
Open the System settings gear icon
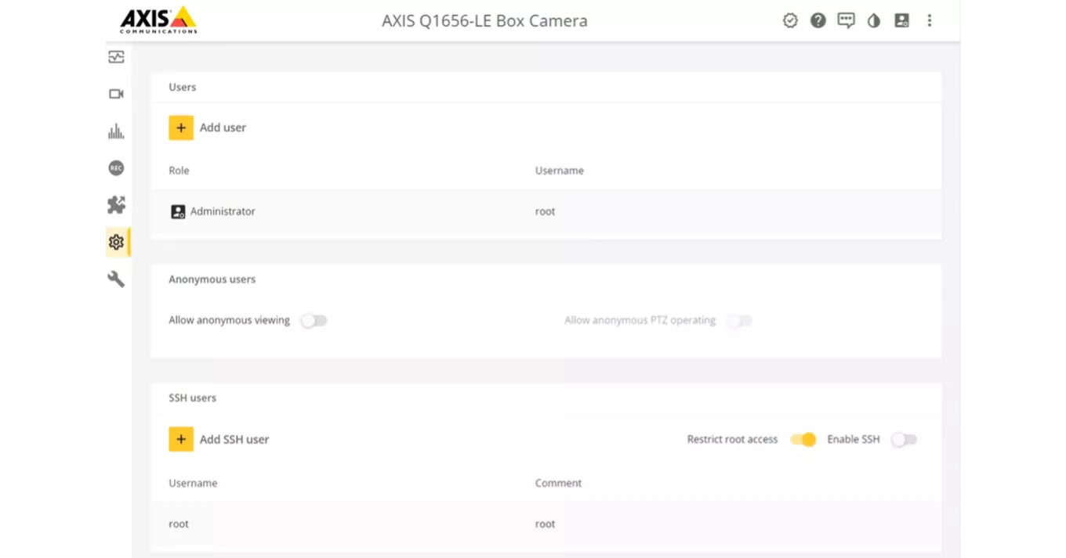116,243
